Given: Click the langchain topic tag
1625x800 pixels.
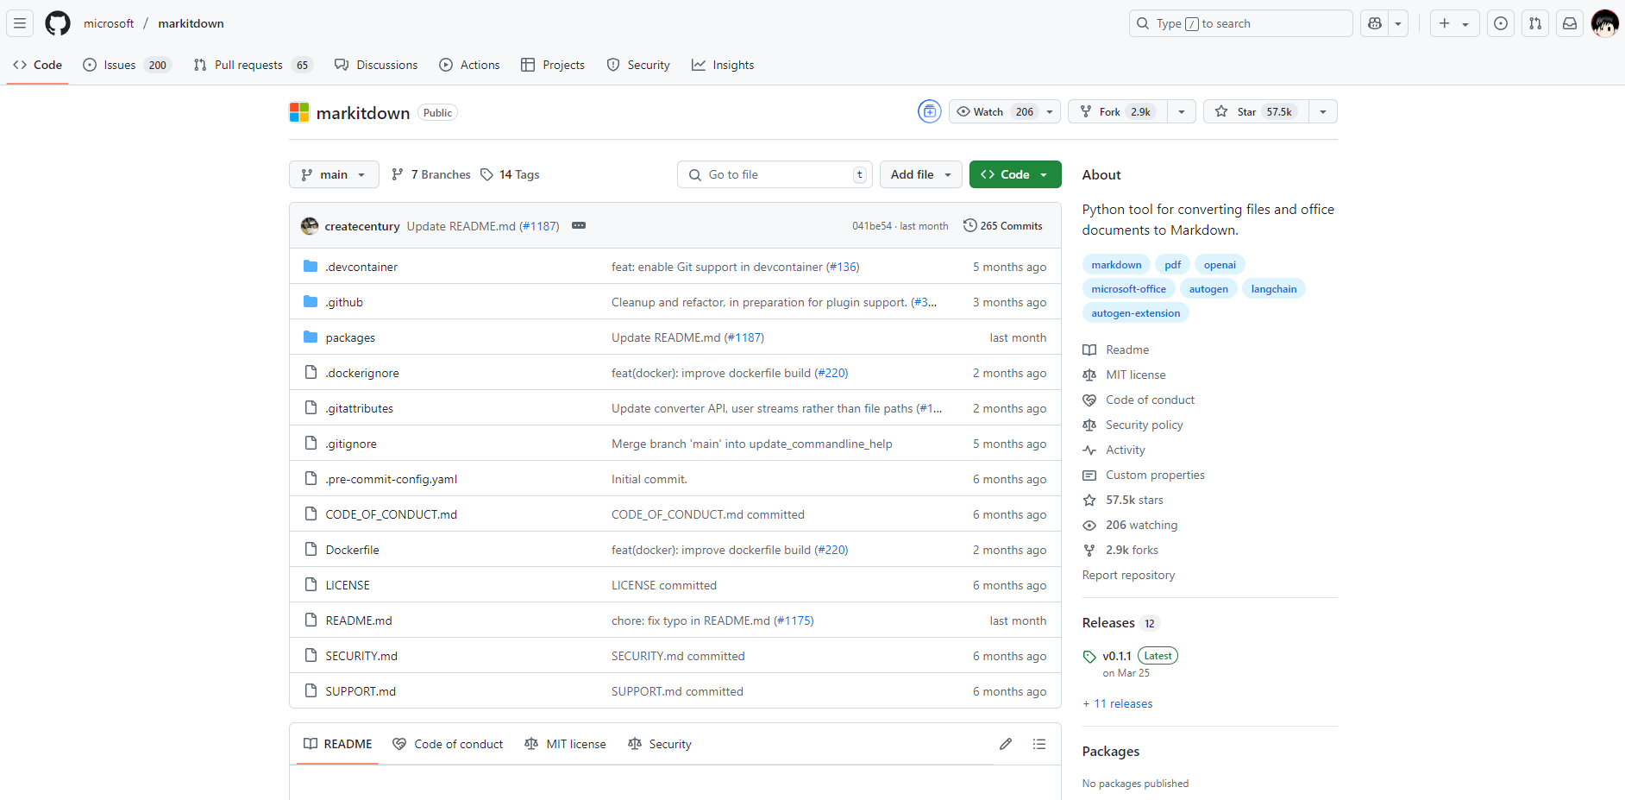Looking at the screenshot, I should [1273, 289].
